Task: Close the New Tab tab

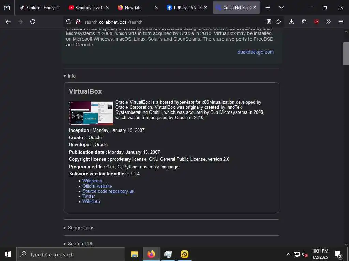Action: 156,7
